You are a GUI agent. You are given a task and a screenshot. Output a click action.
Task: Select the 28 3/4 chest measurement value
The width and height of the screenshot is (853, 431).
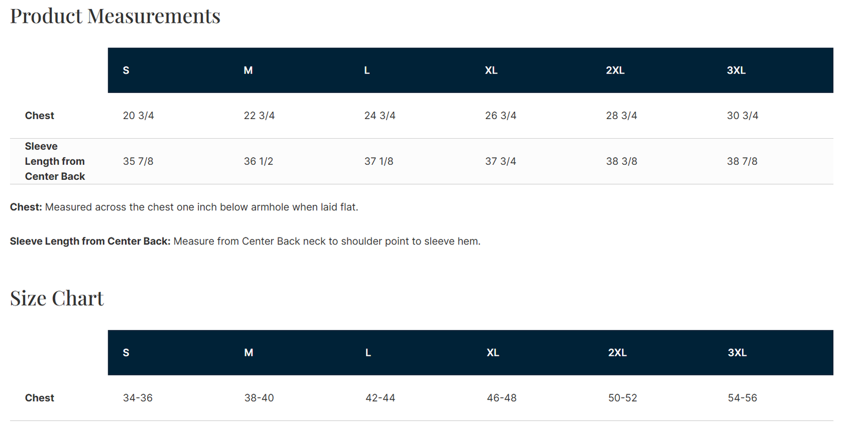tap(621, 116)
